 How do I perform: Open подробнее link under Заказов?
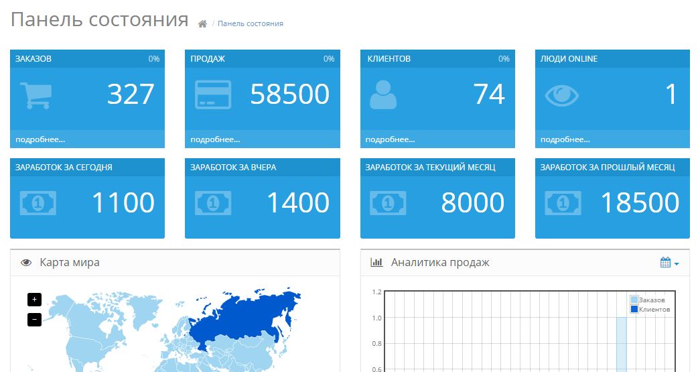pos(40,139)
